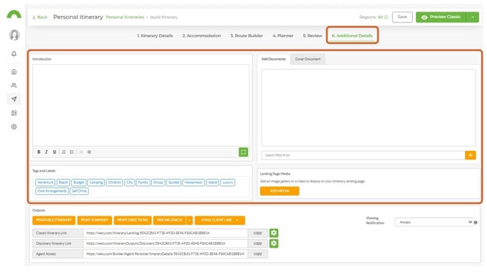Toggle the Own Arrangements tag
Screen dimensions: 487x273
52,191
